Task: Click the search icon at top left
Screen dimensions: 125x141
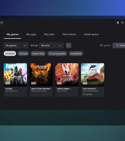Action: [2, 23]
